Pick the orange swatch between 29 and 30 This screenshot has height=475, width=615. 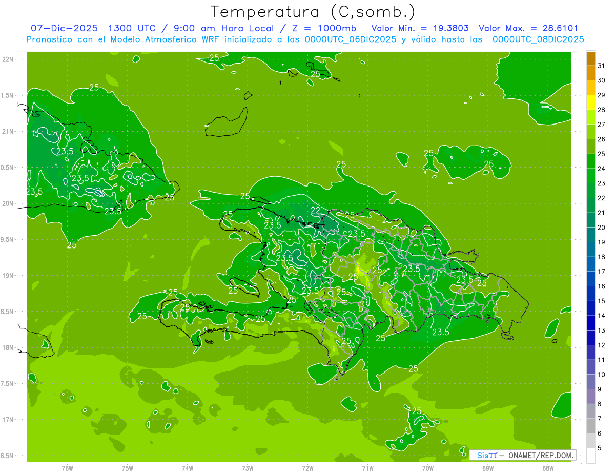591,88
